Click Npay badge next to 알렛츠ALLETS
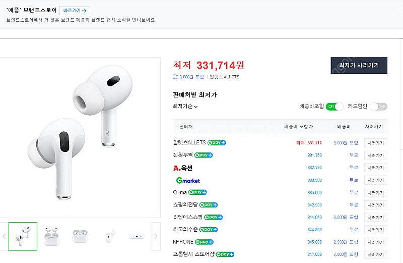This screenshot has width=403, height=263. pyautogui.click(x=217, y=143)
